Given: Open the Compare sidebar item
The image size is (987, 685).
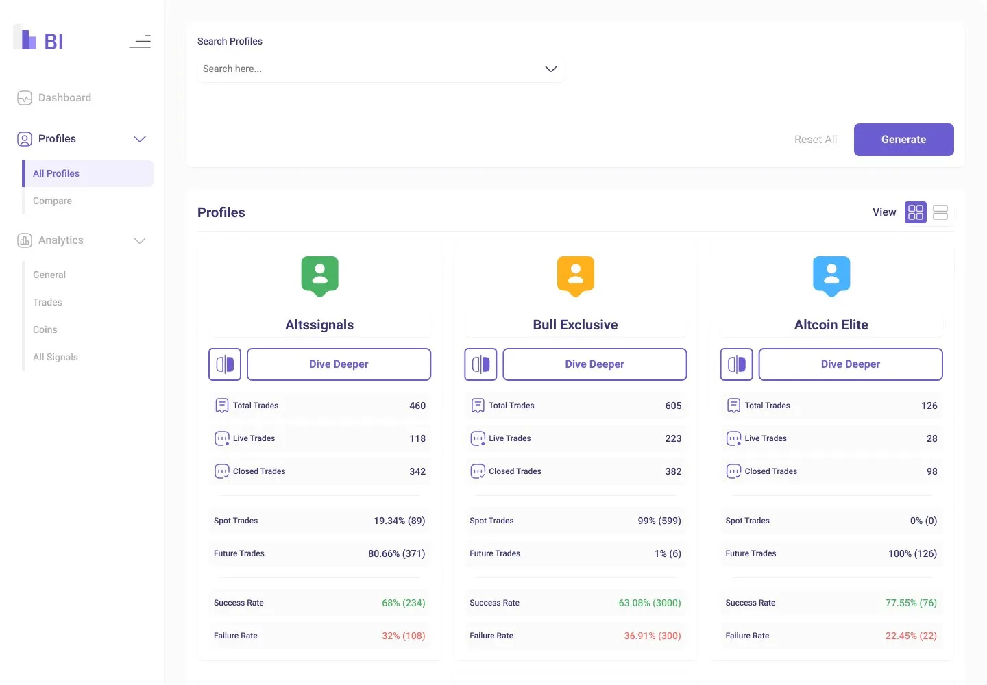Looking at the screenshot, I should 53,201.
